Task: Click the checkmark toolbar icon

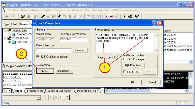Action: point(117,16)
